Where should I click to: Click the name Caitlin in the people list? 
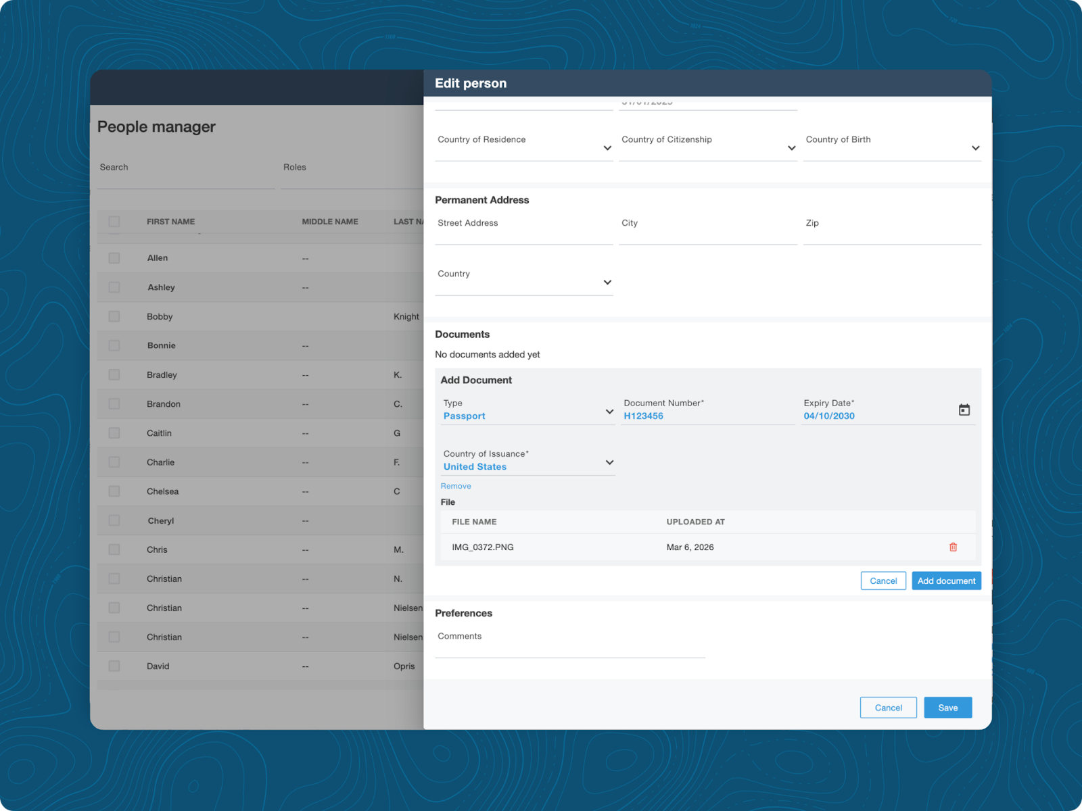159,433
